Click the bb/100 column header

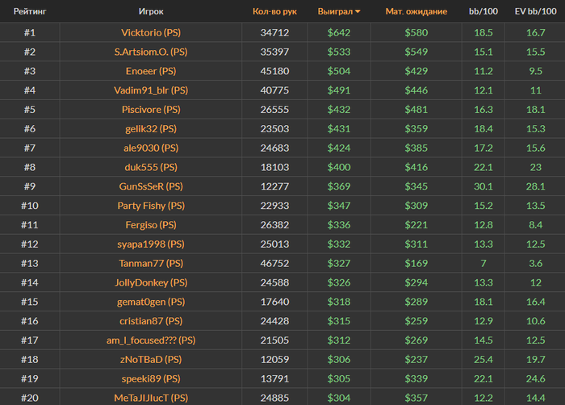(483, 11)
